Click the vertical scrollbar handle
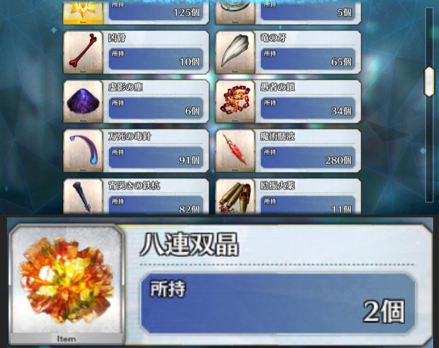This screenshot has width=439, height=348. click(429, 81)
